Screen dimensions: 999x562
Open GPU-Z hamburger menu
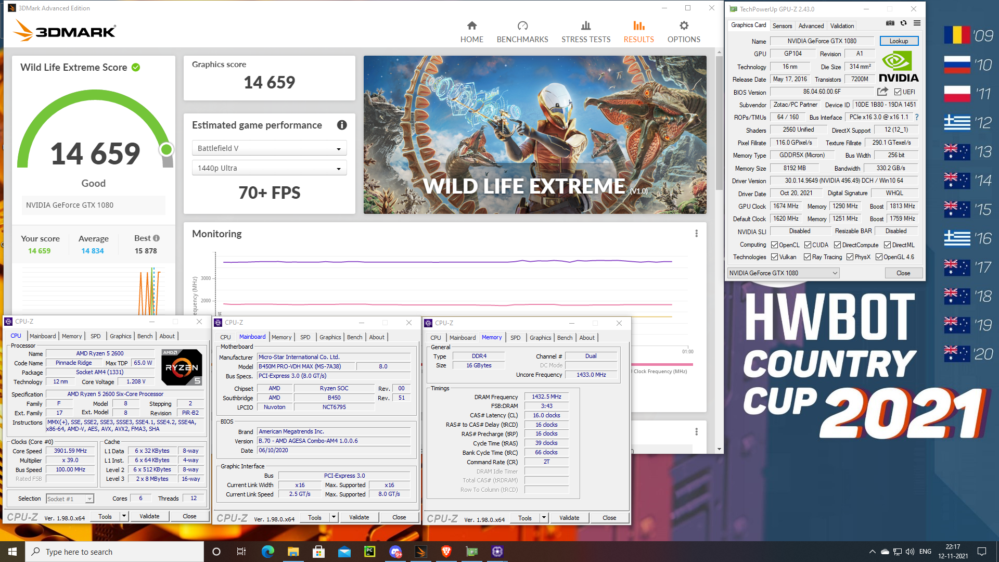coord(917,23)
